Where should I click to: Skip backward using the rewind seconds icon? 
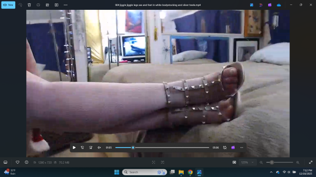(x=82, y=147)
